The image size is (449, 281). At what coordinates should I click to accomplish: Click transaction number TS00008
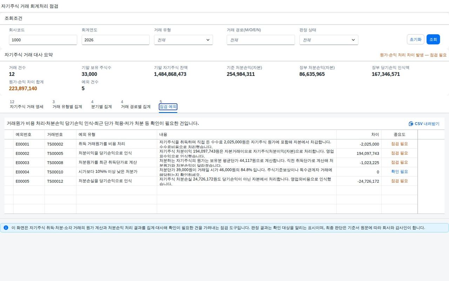click(x=55, y=163)
